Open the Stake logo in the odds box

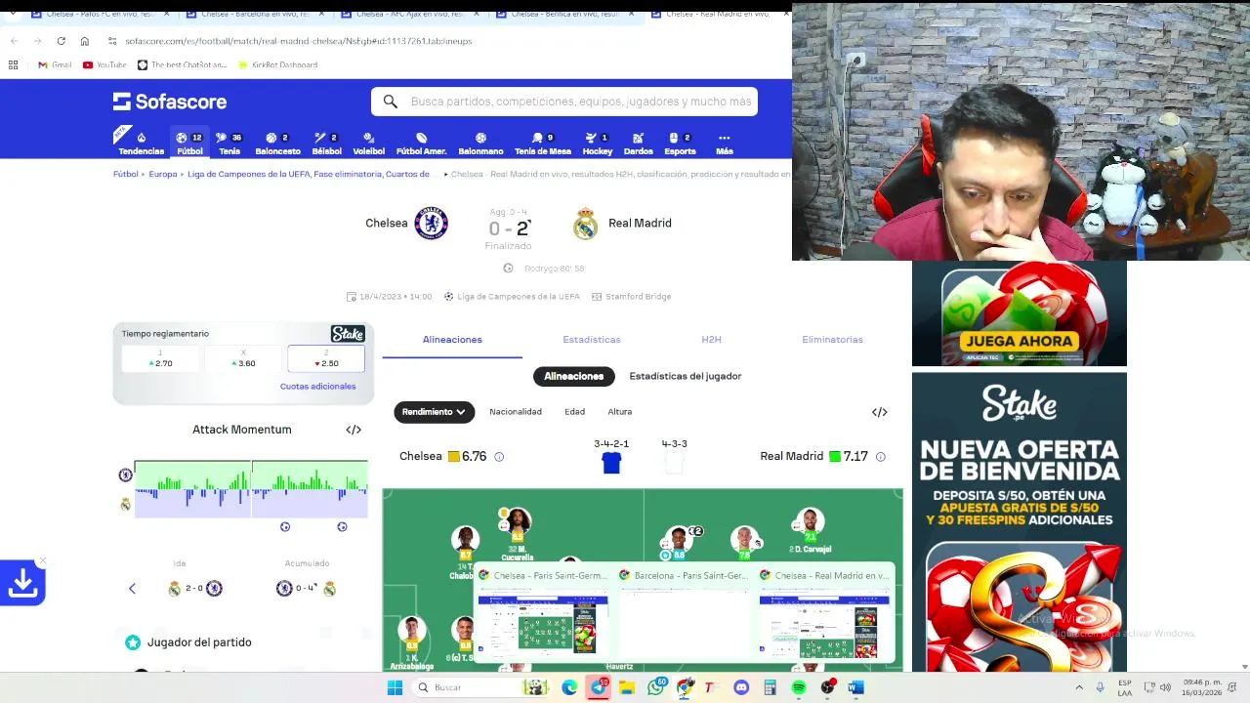pyautogui.click(x=348, y=334)
